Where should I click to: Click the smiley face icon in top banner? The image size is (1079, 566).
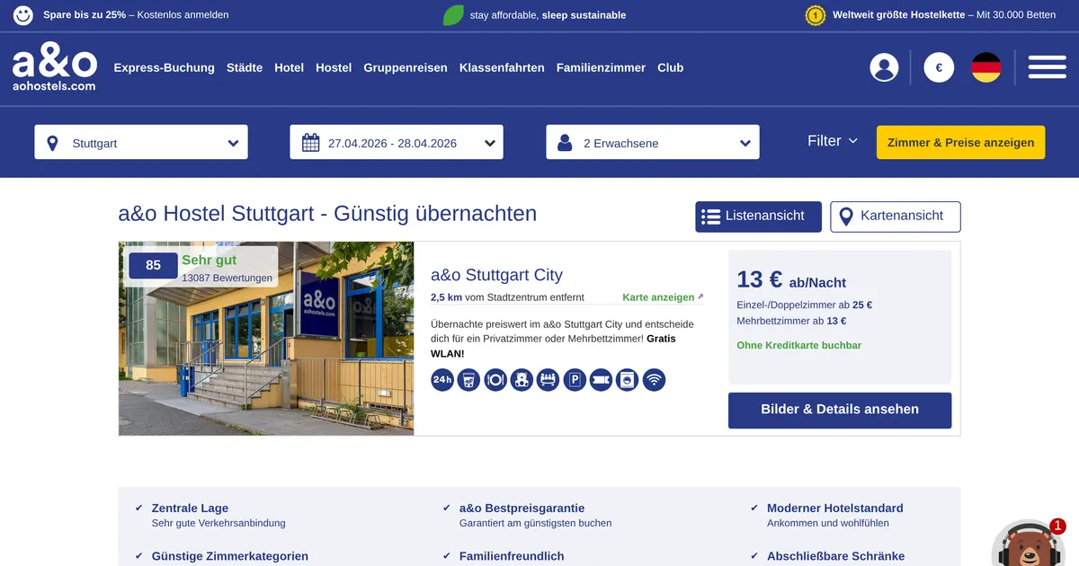coord(24,15)
